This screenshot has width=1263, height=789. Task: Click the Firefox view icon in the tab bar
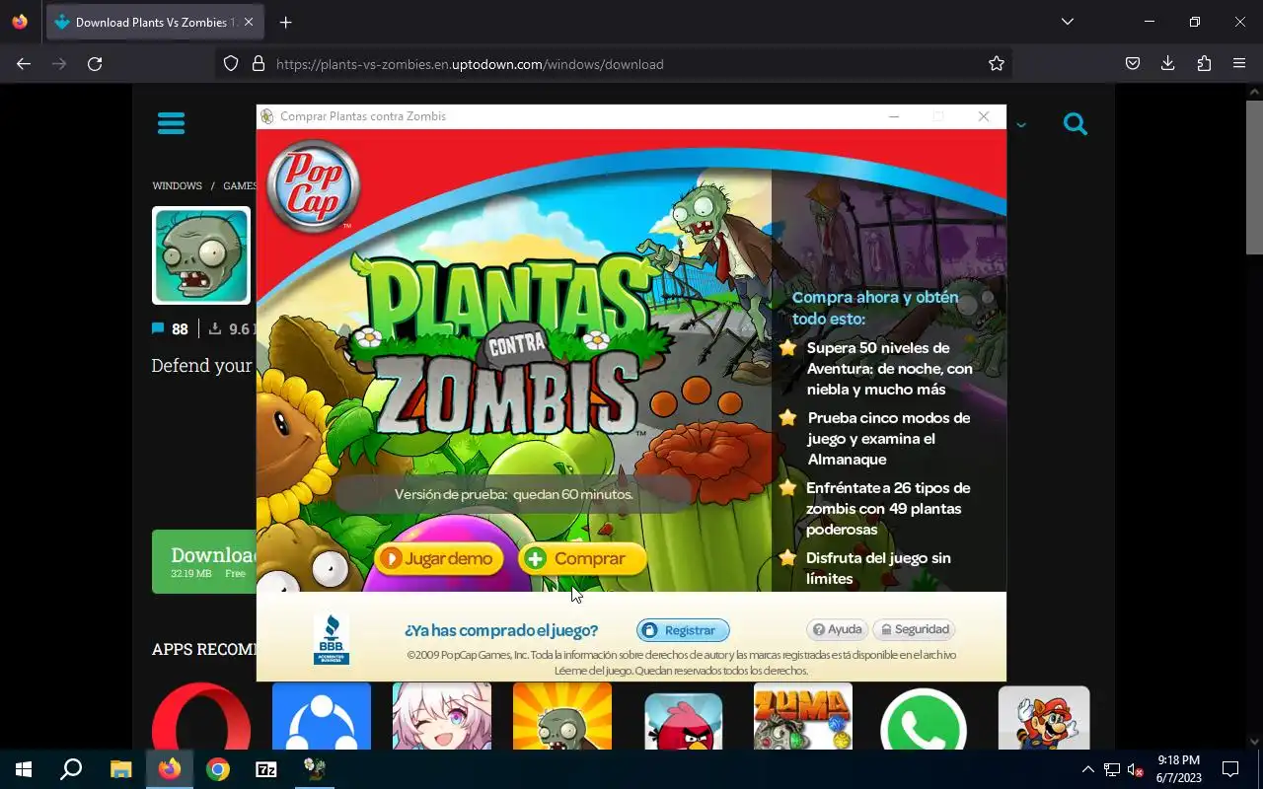[x=20, y=22]
